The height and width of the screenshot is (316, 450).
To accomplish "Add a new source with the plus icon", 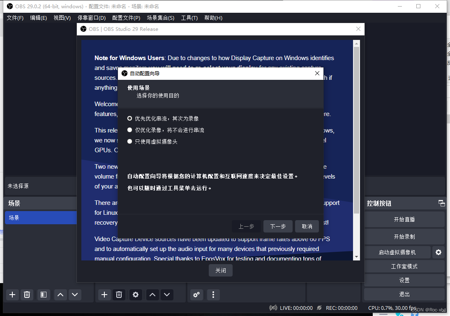I will (104, 295).
